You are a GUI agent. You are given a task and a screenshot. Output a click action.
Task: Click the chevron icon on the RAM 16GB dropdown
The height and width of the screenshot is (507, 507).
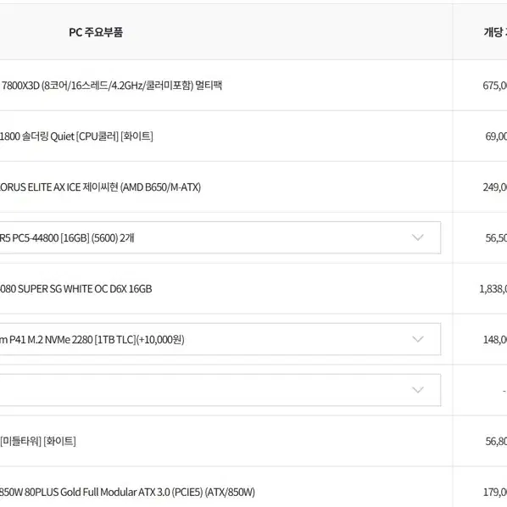(x=417, y=237)
